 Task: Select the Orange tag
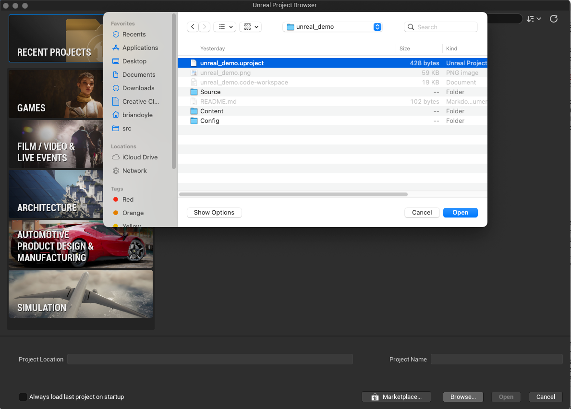(x=133, y=213)
